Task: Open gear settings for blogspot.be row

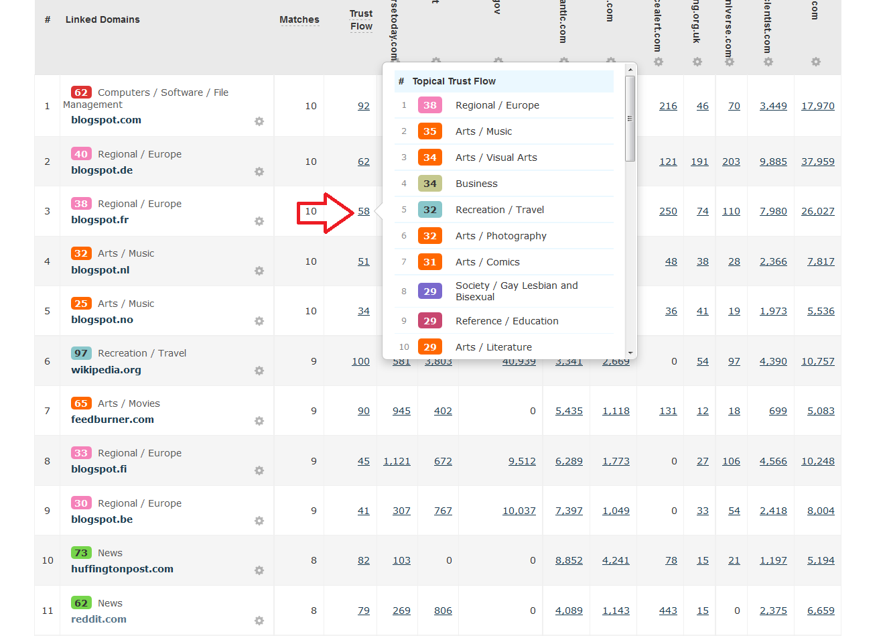Action: point(259,521)
